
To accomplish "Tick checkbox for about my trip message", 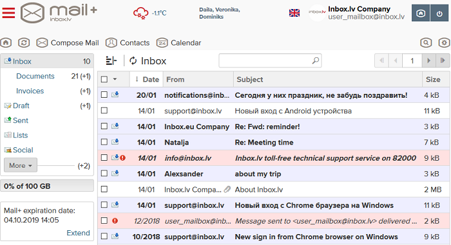I will (x=104, y=174).
